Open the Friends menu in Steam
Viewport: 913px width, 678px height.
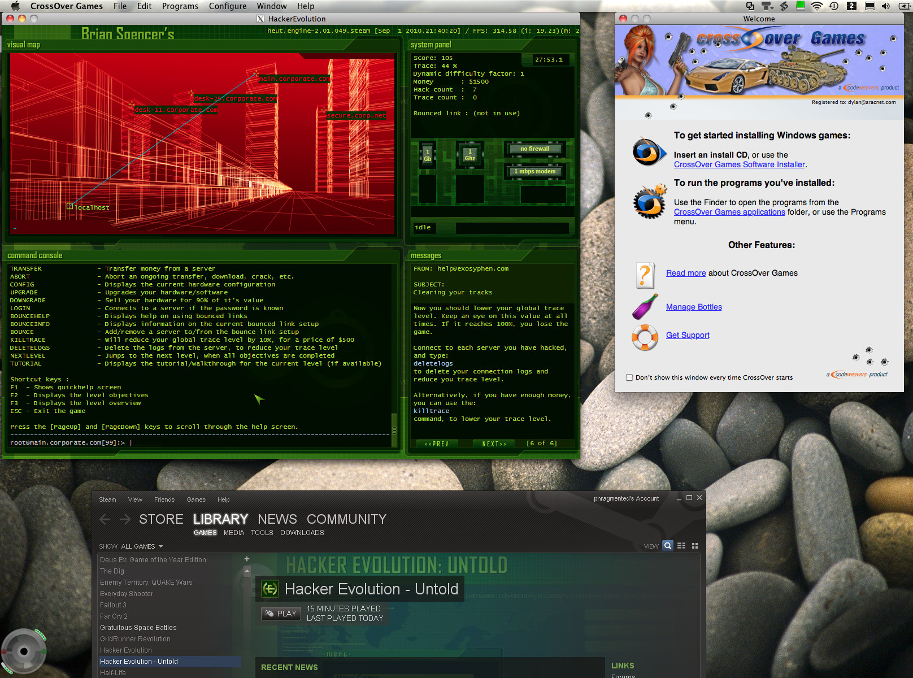[164, 499]
